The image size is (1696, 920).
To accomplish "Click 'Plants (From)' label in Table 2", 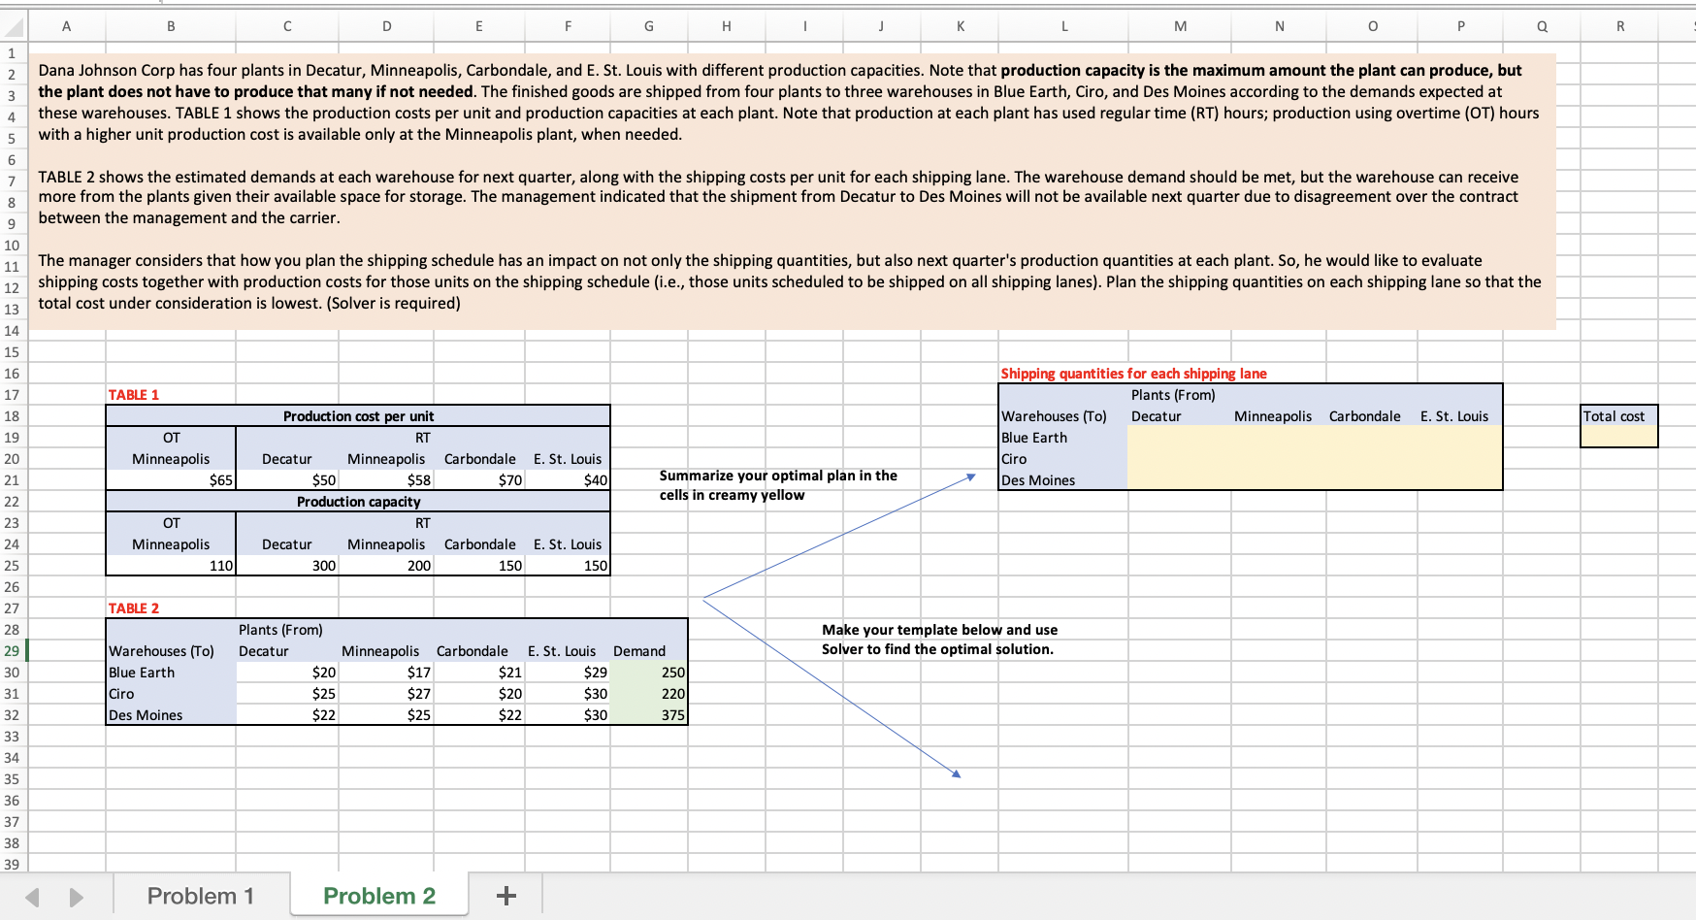I will coord(280,630).
